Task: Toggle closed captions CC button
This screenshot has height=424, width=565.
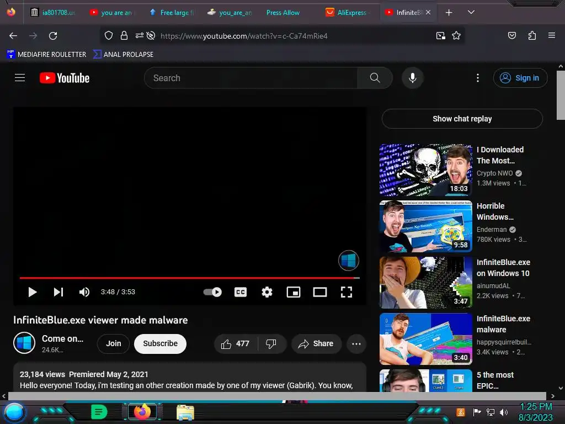Action: pos(241,292)
